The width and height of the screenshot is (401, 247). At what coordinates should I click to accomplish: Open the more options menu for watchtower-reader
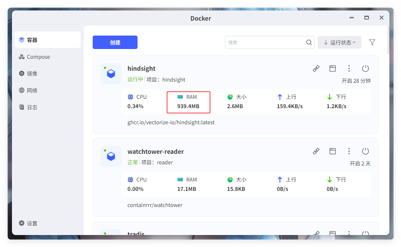click(x=349, y=151)
